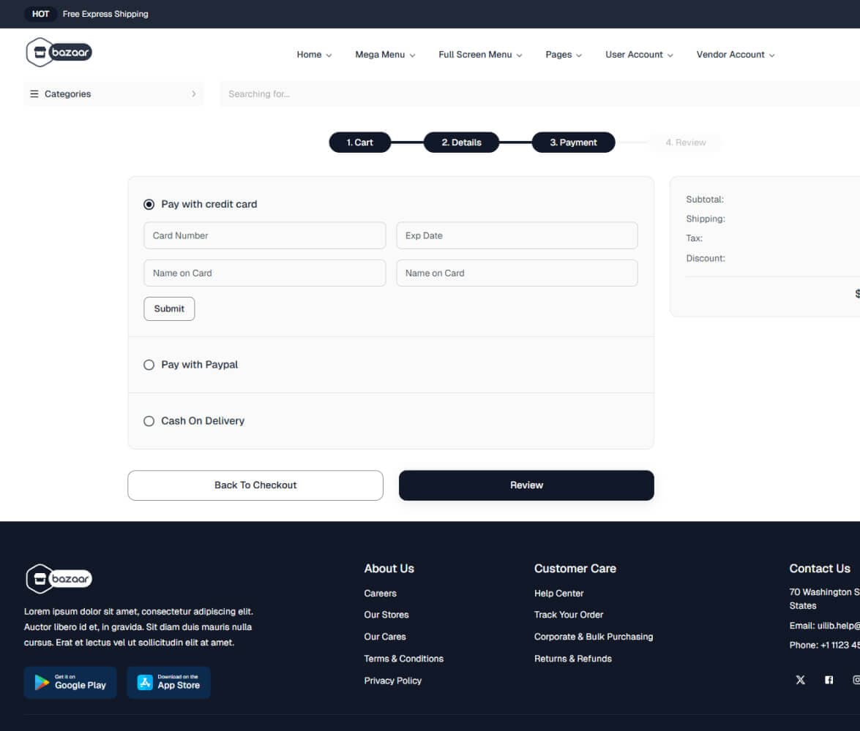Image resolution: width=860 pixels, height=731 pixels.
Task: Open the Categories hamburger menu
Action: (33, 94)
